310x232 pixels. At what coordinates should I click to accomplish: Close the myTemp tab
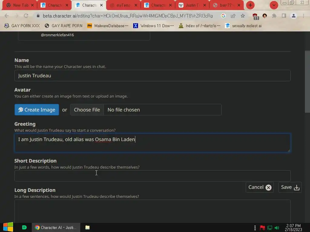point(136,5)
